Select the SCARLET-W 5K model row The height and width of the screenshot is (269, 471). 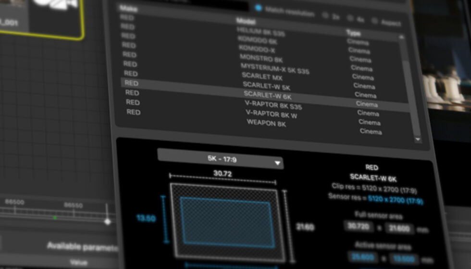(266, 86)
